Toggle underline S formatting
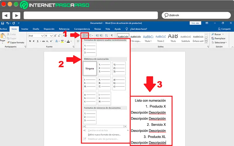This screenshot has height=146, width=234. tap(38, 41)
